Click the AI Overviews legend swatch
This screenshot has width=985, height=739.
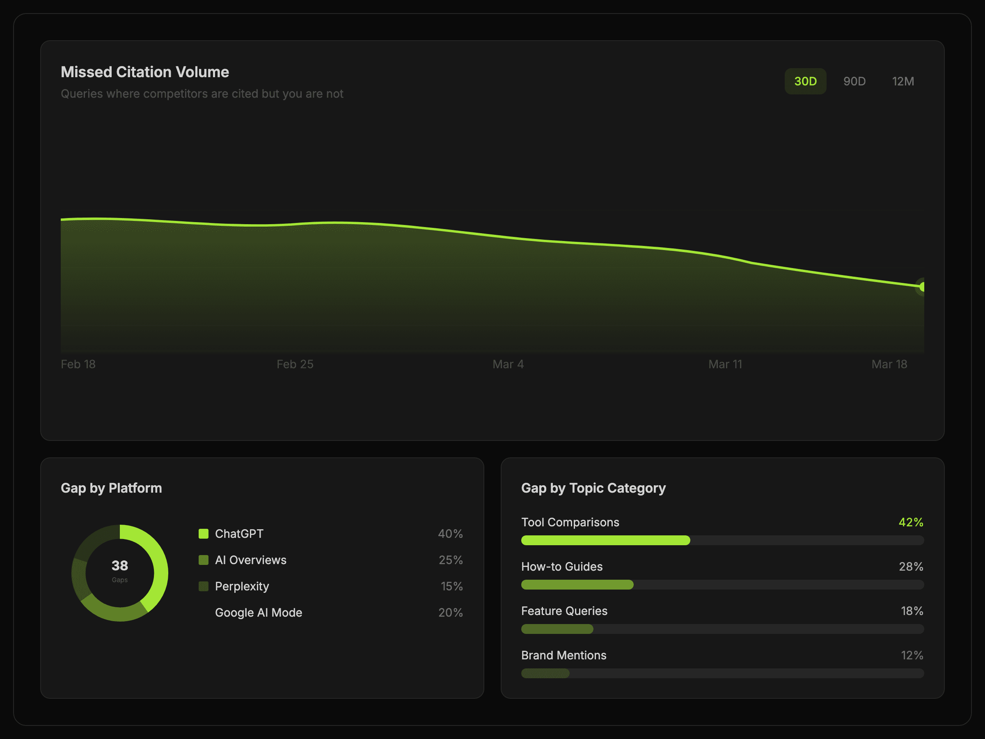click(204, 560)
